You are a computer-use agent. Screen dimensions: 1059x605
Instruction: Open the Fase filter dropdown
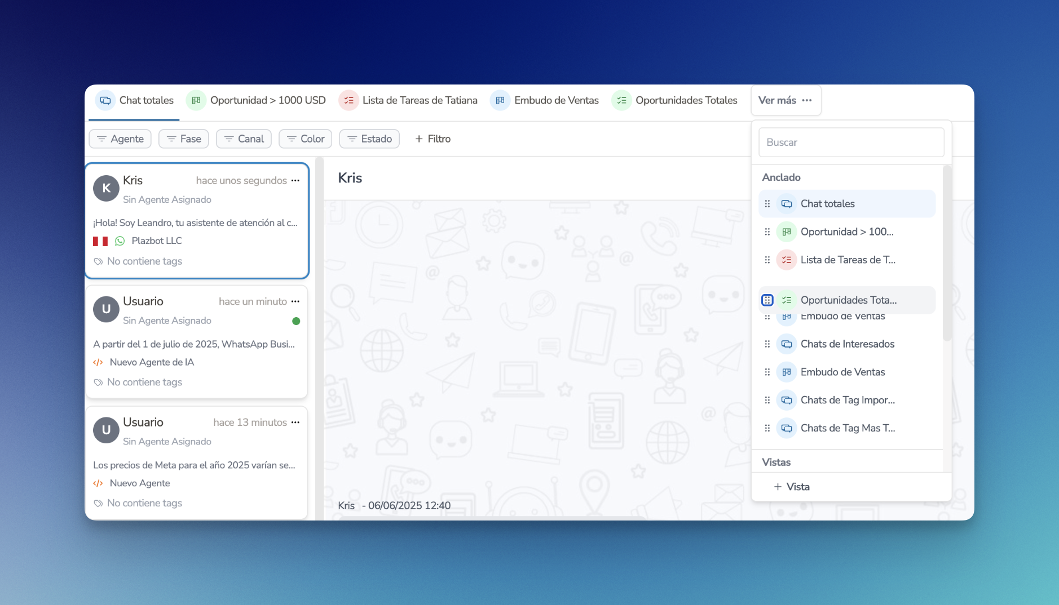[x=184, y=139]
